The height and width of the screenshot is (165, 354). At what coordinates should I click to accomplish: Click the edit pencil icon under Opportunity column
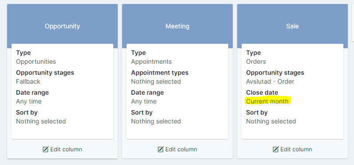point(46,150)
